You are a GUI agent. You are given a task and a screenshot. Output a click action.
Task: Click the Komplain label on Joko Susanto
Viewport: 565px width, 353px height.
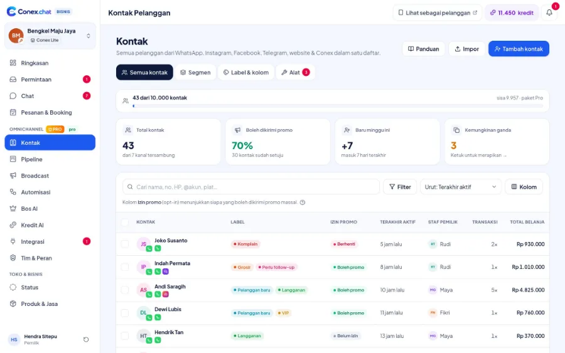[245, 244]
